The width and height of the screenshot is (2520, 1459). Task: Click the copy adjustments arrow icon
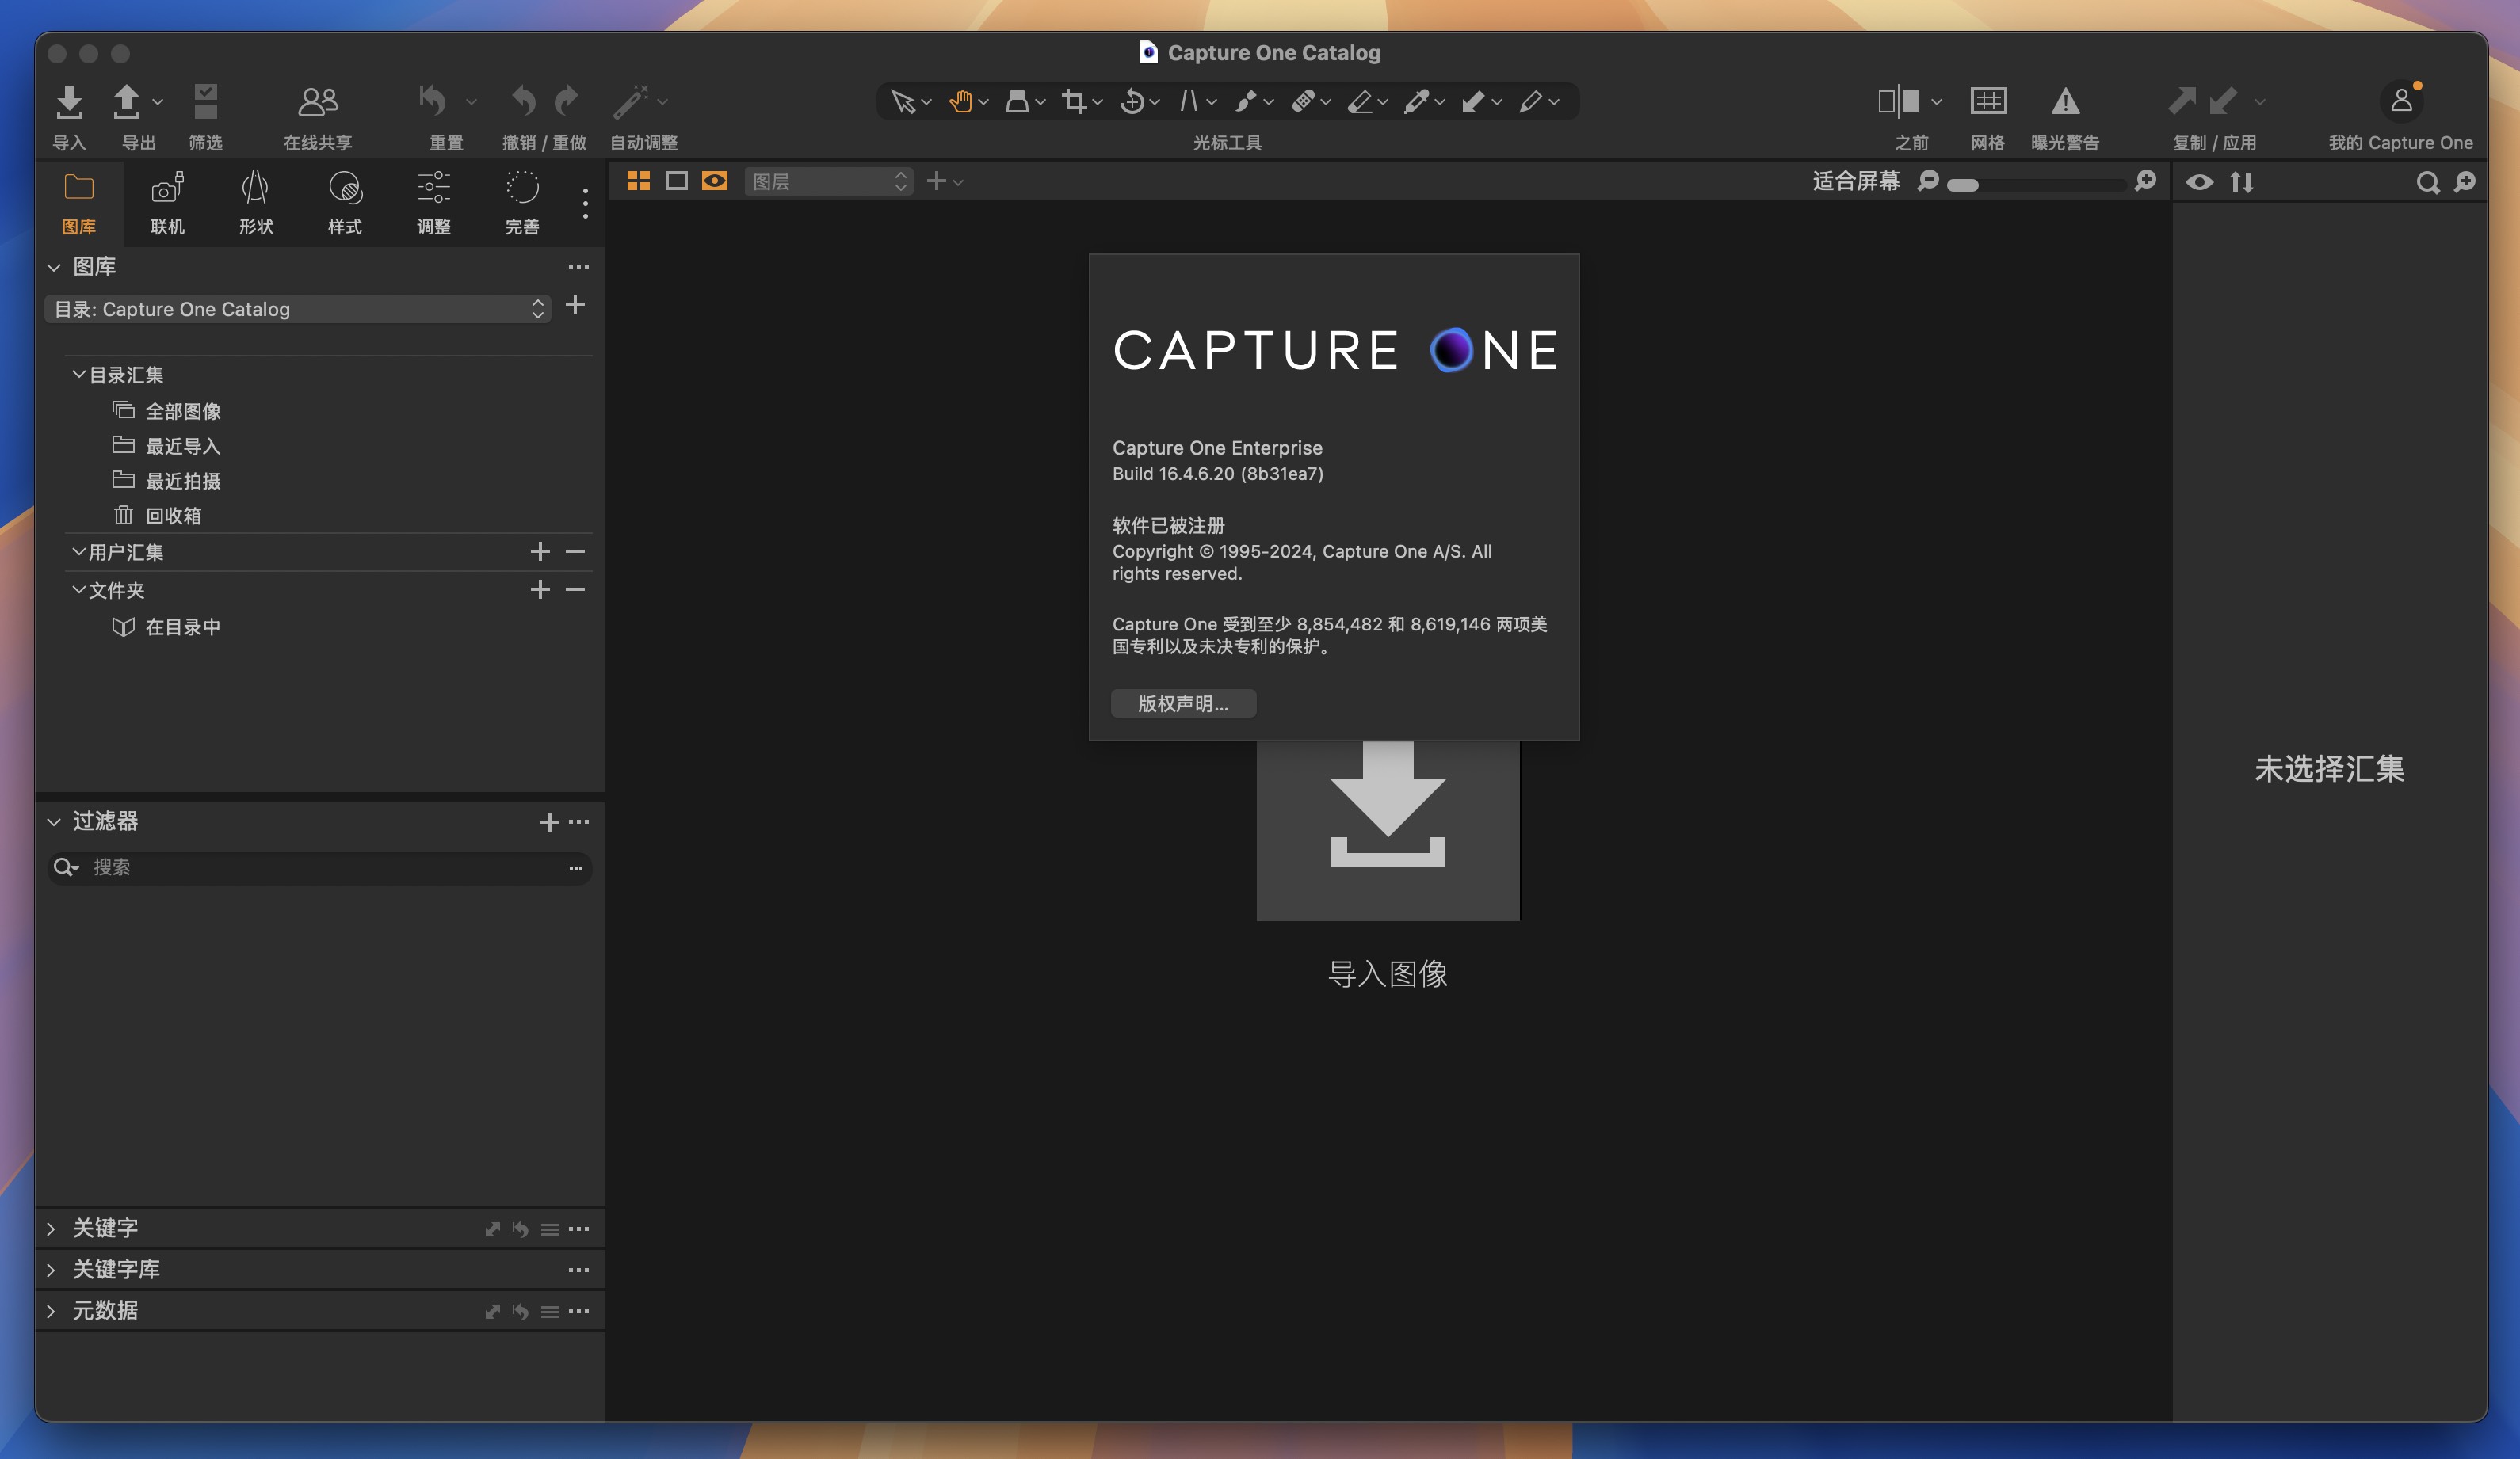(2182, 101)
